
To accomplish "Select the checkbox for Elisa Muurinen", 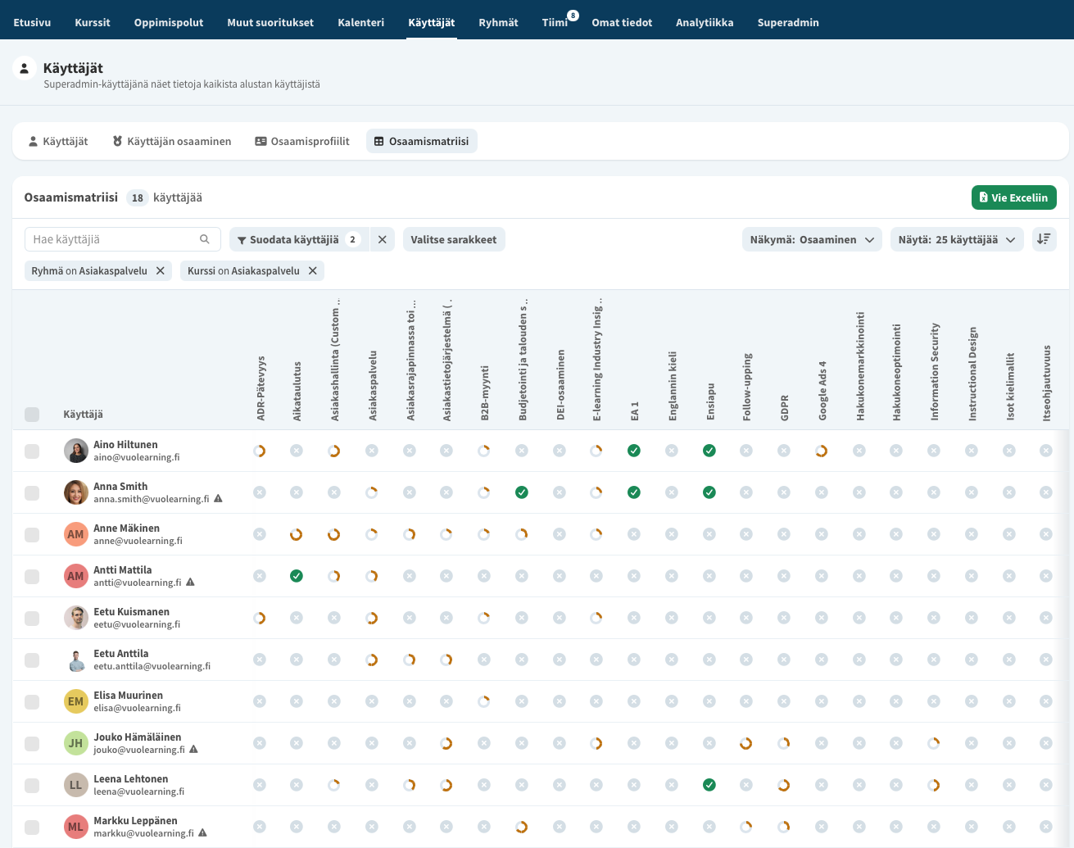I will (32, 701).
